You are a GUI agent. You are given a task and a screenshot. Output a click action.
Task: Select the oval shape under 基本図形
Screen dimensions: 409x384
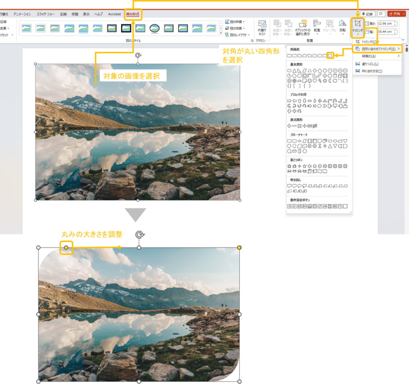pyautogui.click(x=289, y=71)
